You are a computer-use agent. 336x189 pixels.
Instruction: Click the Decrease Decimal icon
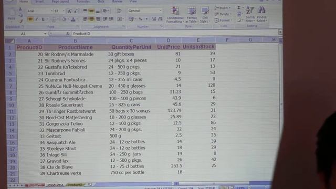160,19
